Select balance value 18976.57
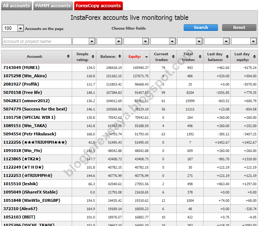This screenshot has height=226, width=259. (x=115, y=217)
